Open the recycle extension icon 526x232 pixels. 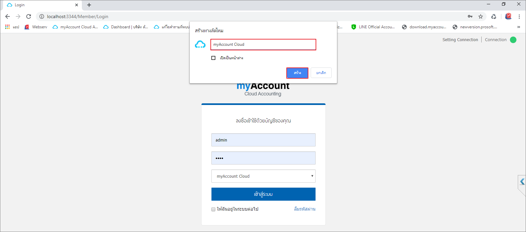click(x=494, y=16)
